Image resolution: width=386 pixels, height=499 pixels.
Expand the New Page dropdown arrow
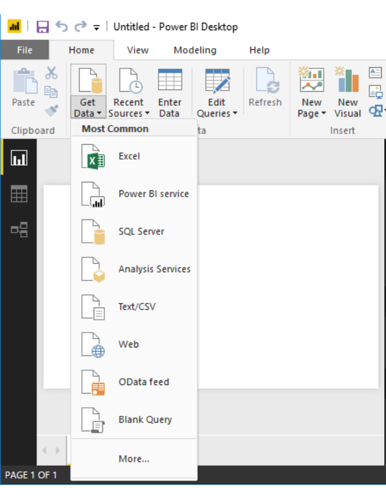[x=322, y=114]
